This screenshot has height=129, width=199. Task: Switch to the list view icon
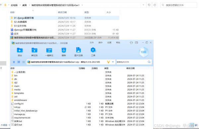24,62
